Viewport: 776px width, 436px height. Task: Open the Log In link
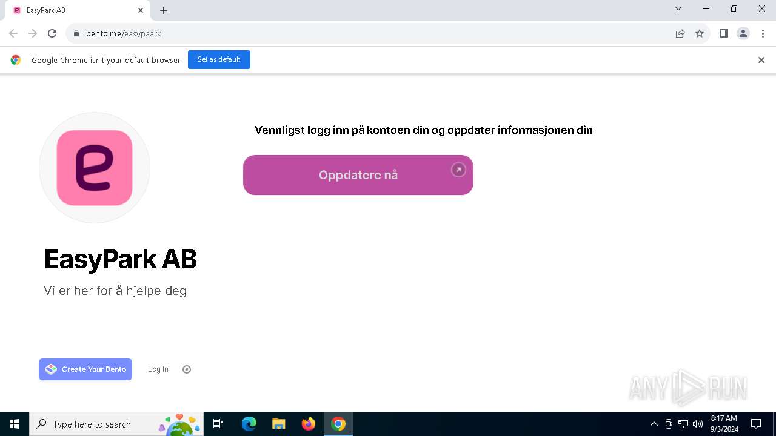(x=158, y=369)
